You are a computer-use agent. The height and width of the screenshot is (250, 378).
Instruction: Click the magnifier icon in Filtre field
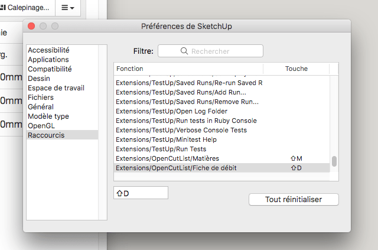(x=184, y=51)
